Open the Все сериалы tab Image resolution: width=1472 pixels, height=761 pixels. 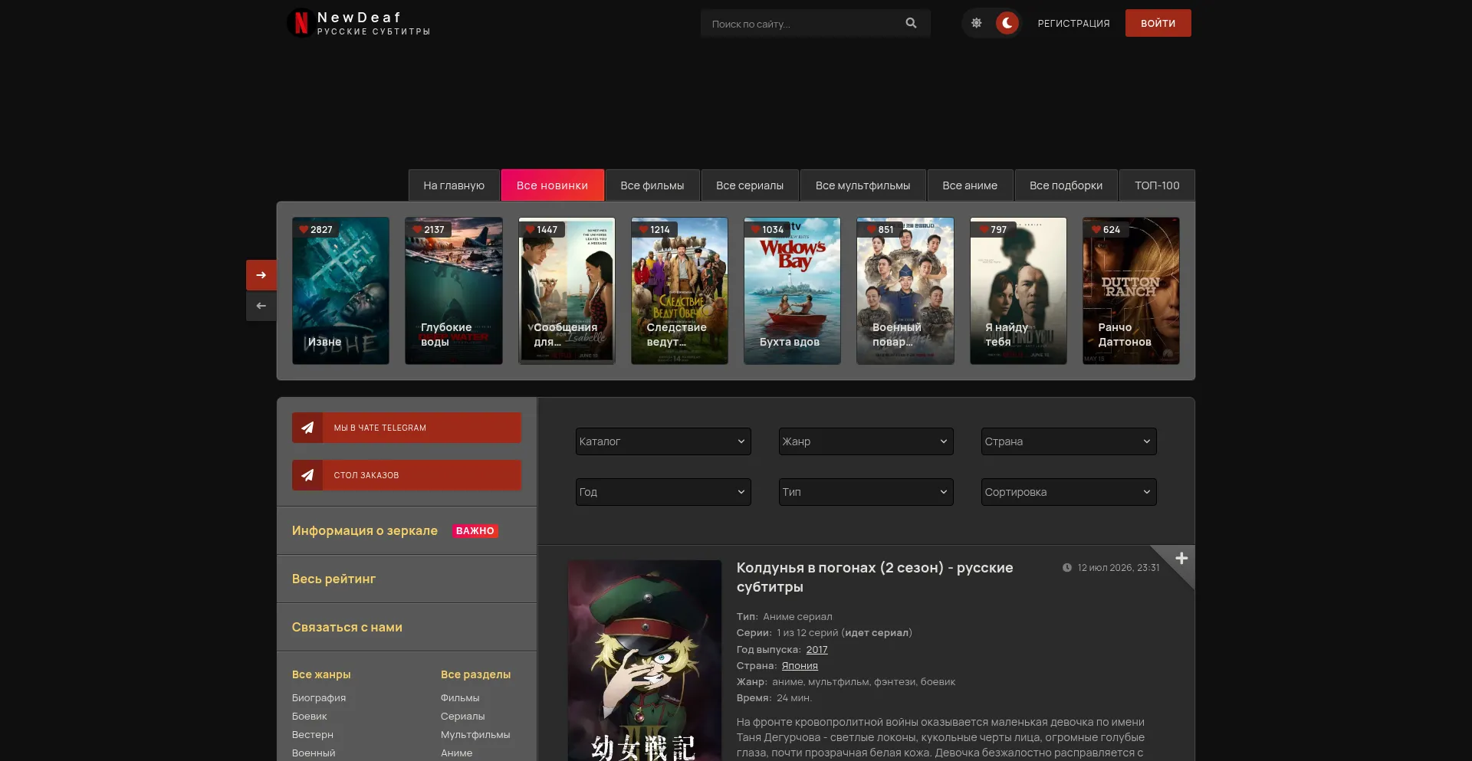tap(750, 185)
